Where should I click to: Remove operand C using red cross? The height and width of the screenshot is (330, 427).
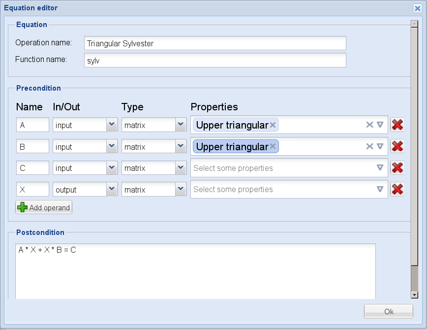[x=397, y=168]
